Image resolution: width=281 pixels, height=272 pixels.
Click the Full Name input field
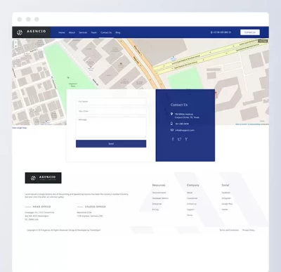coord(111,101)
